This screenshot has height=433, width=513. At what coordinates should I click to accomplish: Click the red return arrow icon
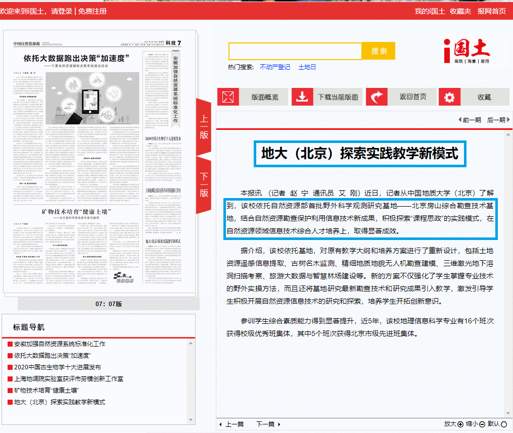tap(376, 97)
